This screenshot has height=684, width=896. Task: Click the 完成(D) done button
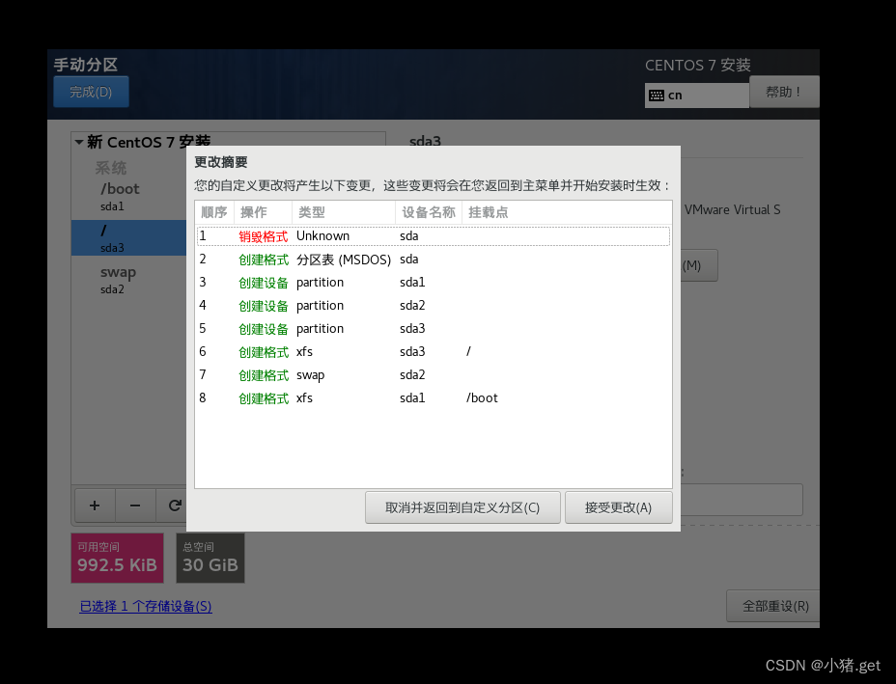coord(91,92)
